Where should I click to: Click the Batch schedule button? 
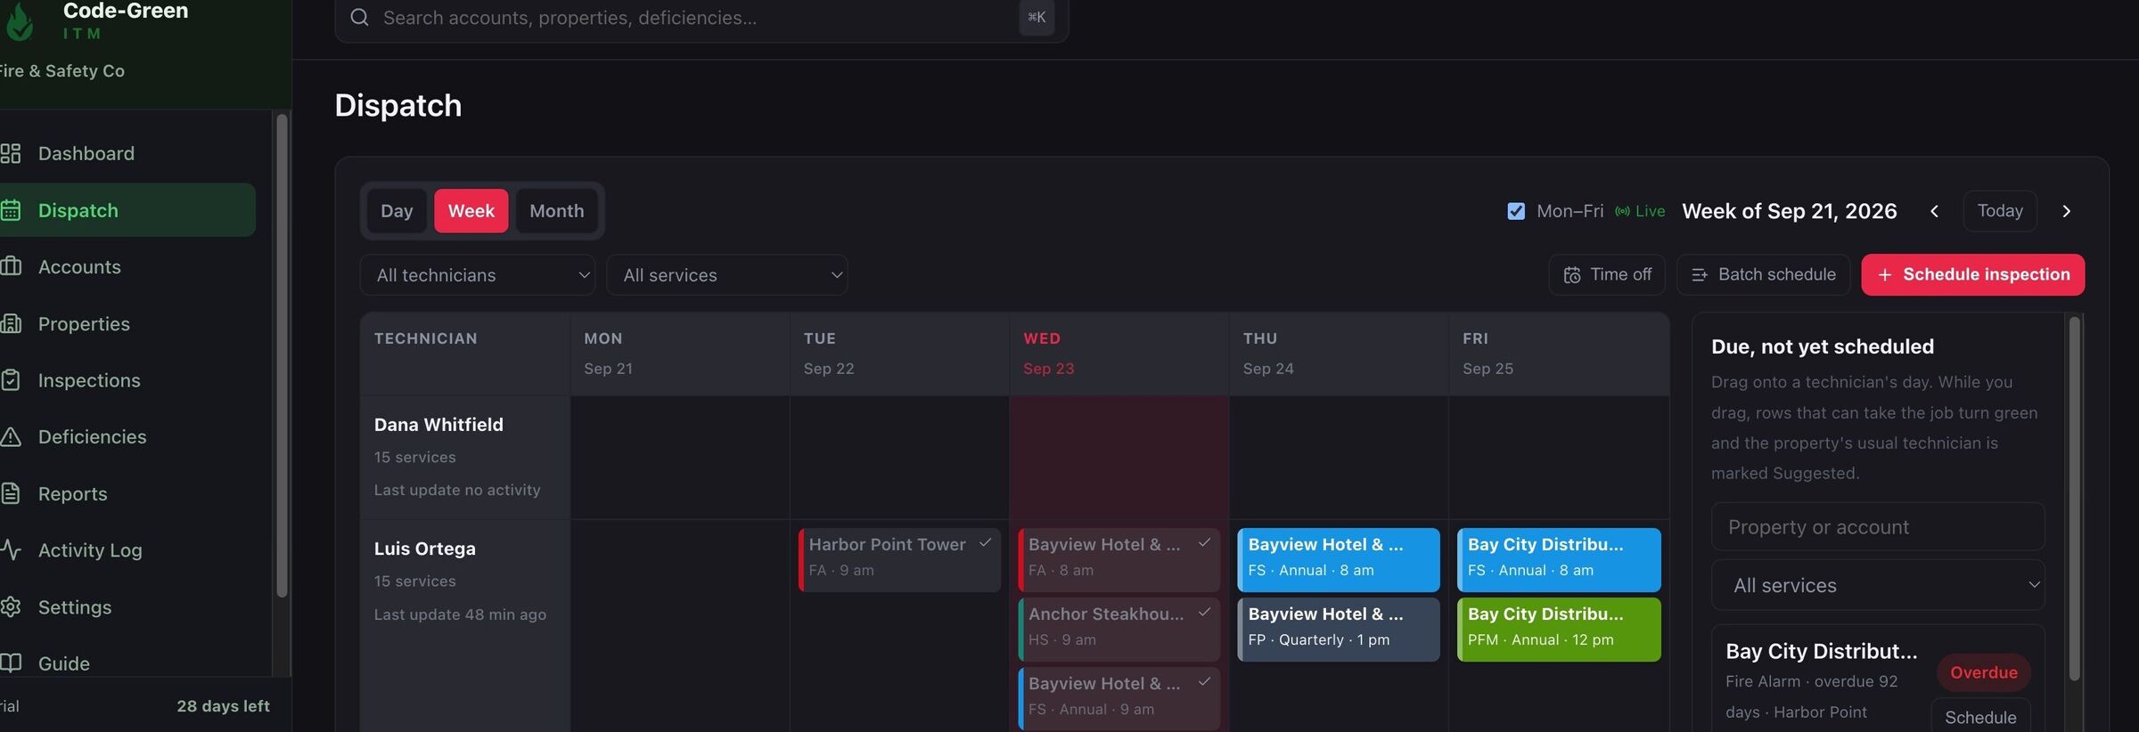pos(1763,275)
